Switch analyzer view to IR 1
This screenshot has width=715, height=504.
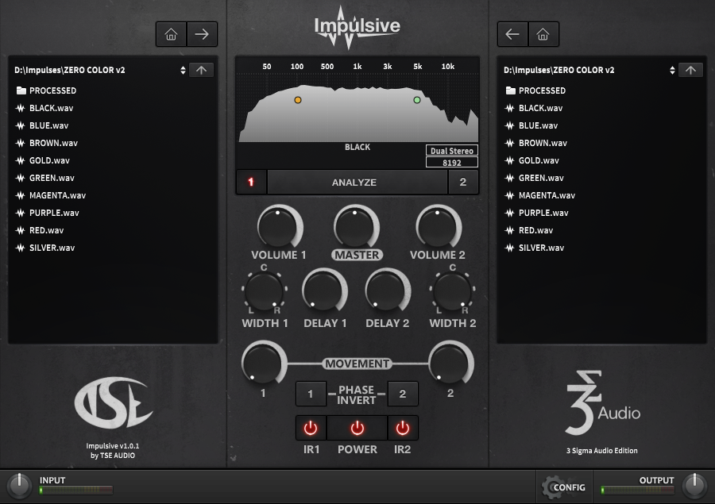(x=251, y=183)
